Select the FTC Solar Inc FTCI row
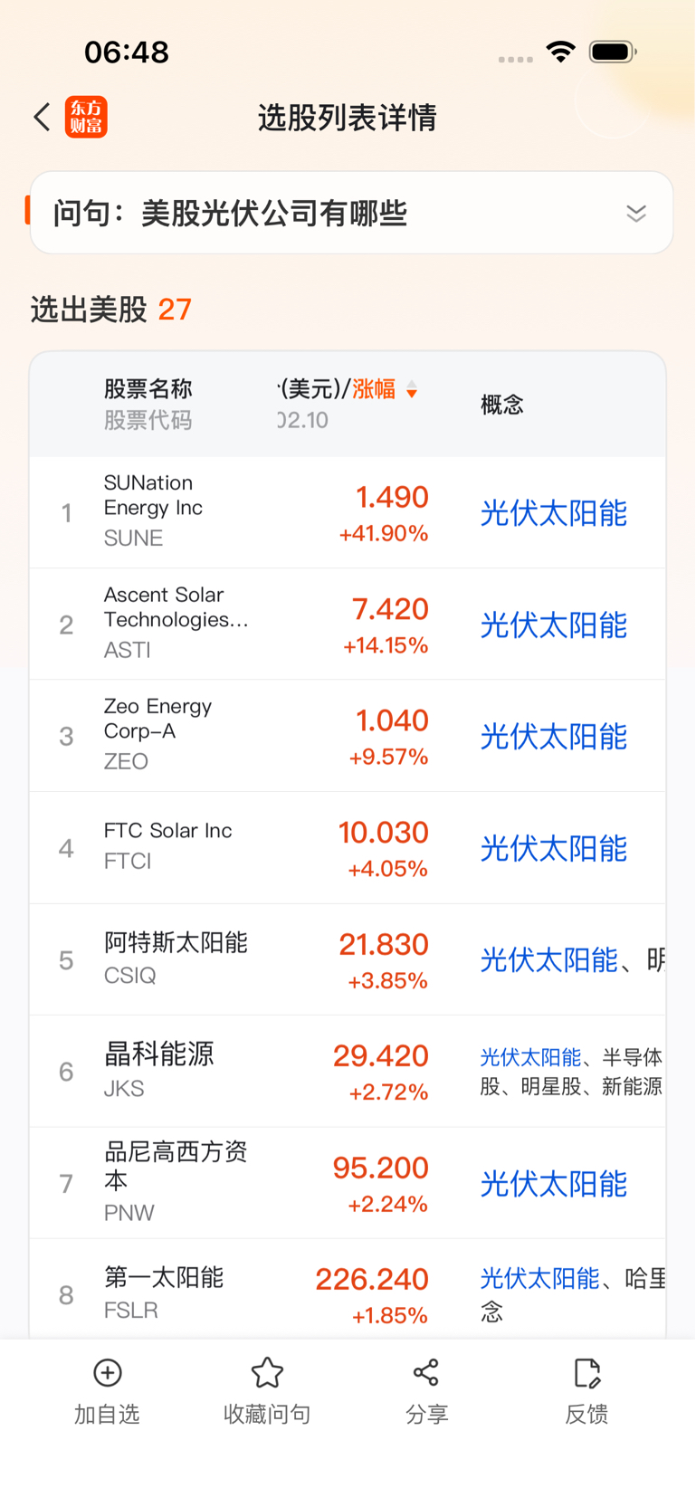Viewport: 696px width, 1507px height. point(167,845)
